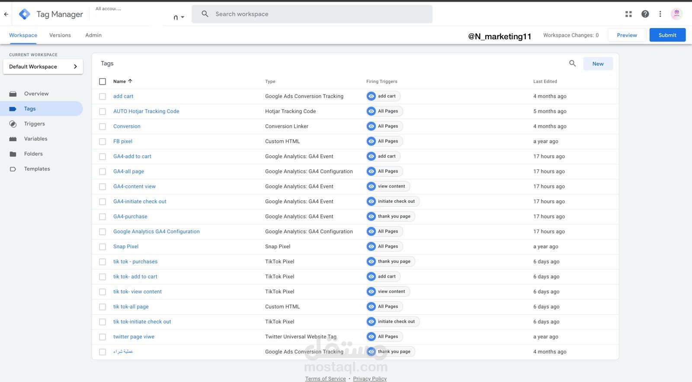
Task: Click the user account avatar
Action: coord(676,14)
